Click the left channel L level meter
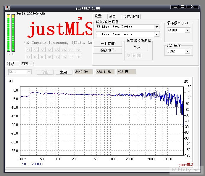The height and width of the screenshot is (176, 205). [8, 33]
